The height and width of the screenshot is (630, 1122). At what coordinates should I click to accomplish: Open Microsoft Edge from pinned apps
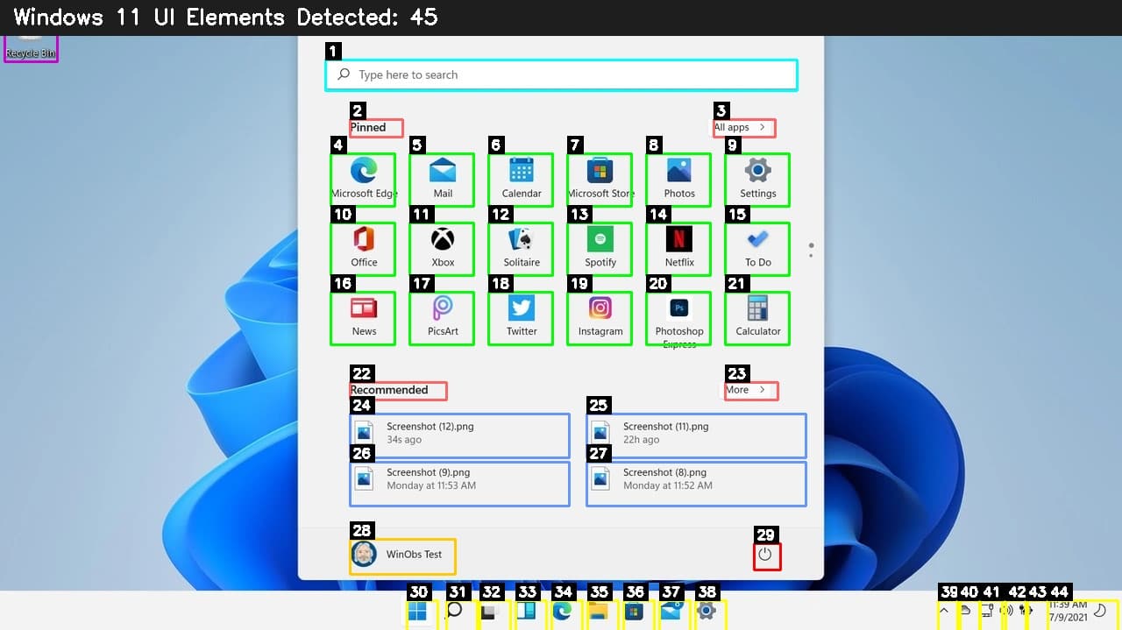[x=363, y=179]
